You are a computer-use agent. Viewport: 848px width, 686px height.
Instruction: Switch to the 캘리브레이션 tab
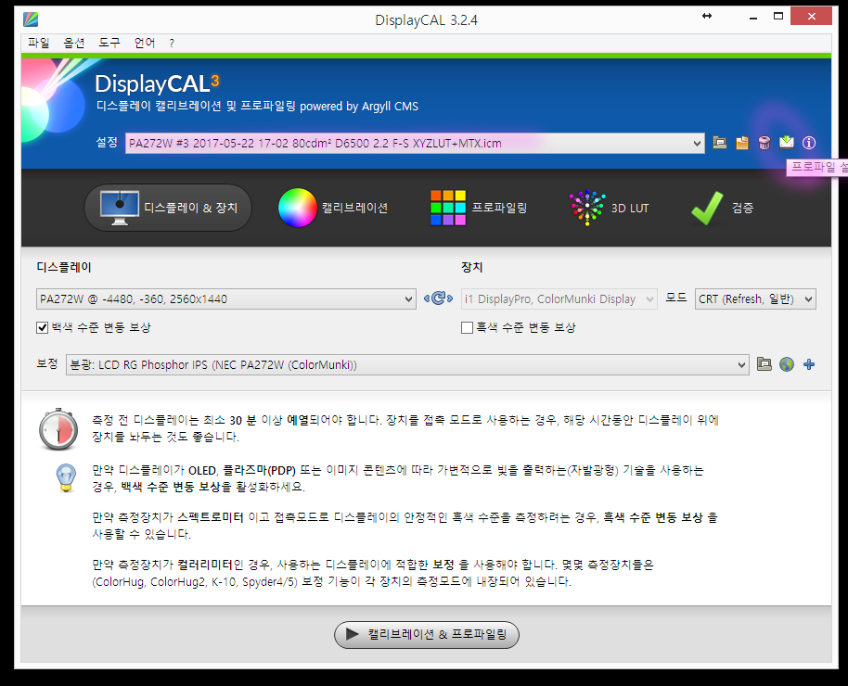[334, 208]
